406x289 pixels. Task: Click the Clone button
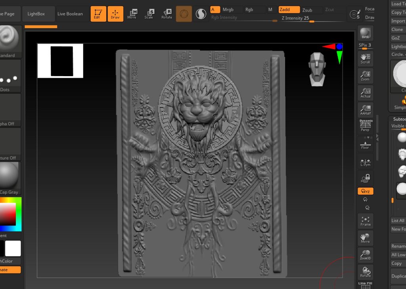tap(398, 29)
